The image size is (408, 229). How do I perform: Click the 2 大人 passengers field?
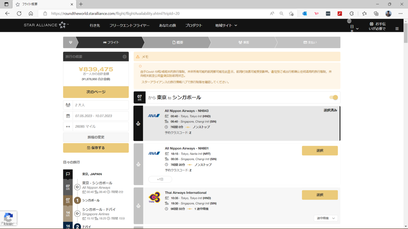click(x=96, y=105)
